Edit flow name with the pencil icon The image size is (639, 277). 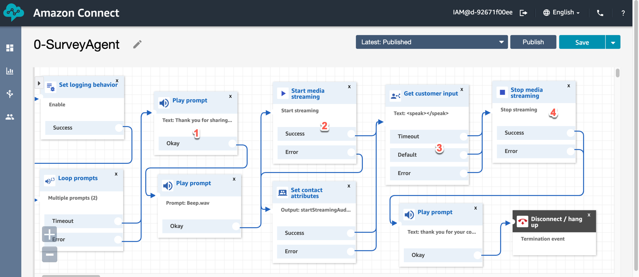point(137,44)
